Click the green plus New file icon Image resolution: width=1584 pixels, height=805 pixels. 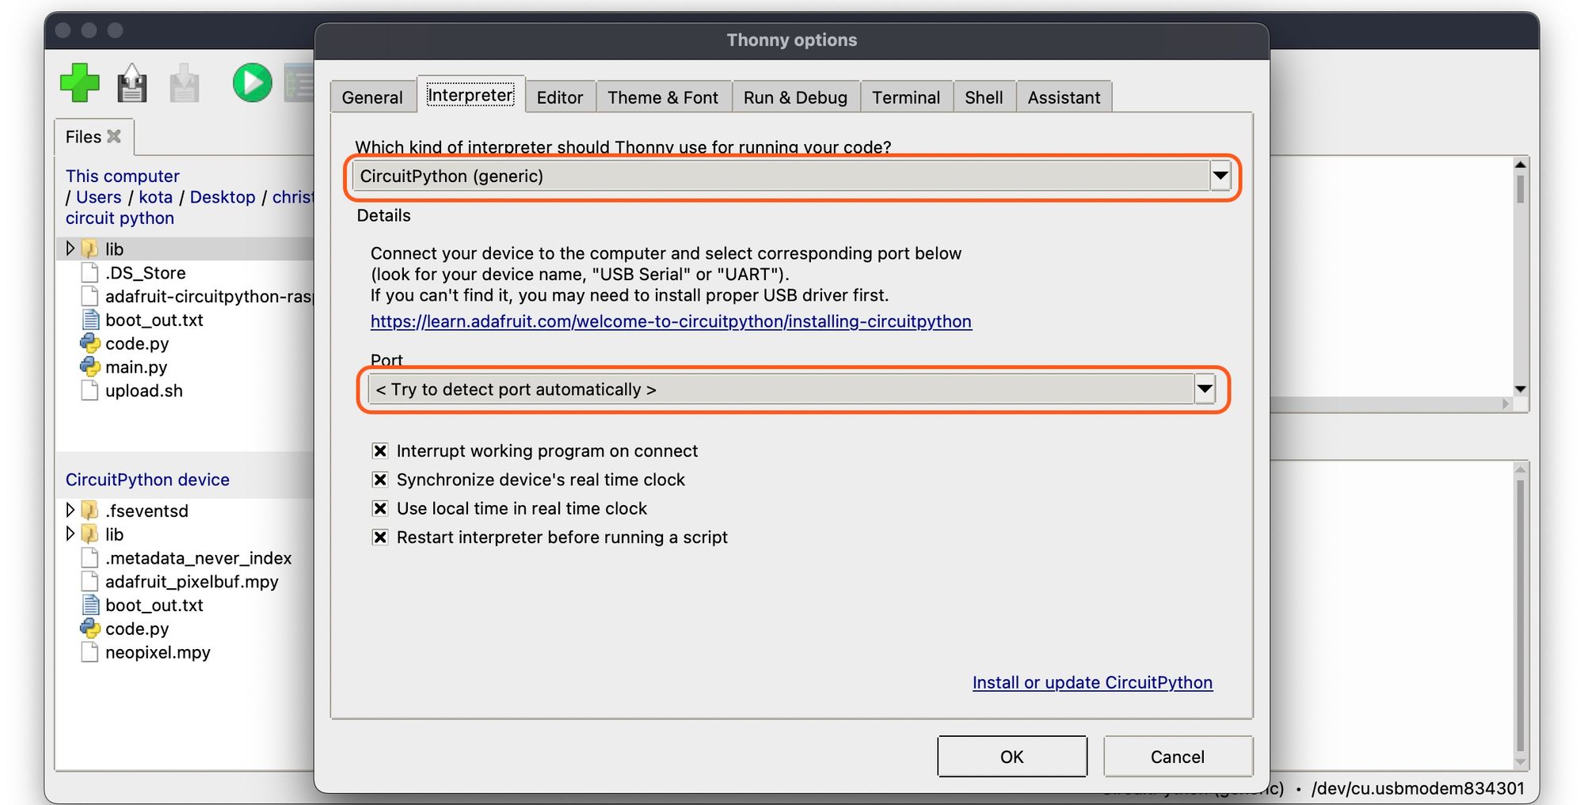(80, 83)
